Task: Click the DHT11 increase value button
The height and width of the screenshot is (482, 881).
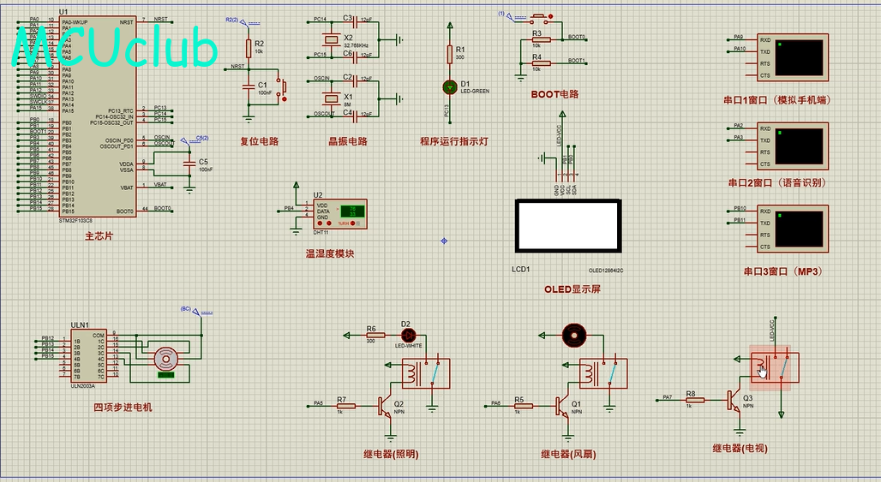Action: coord(328,223)
